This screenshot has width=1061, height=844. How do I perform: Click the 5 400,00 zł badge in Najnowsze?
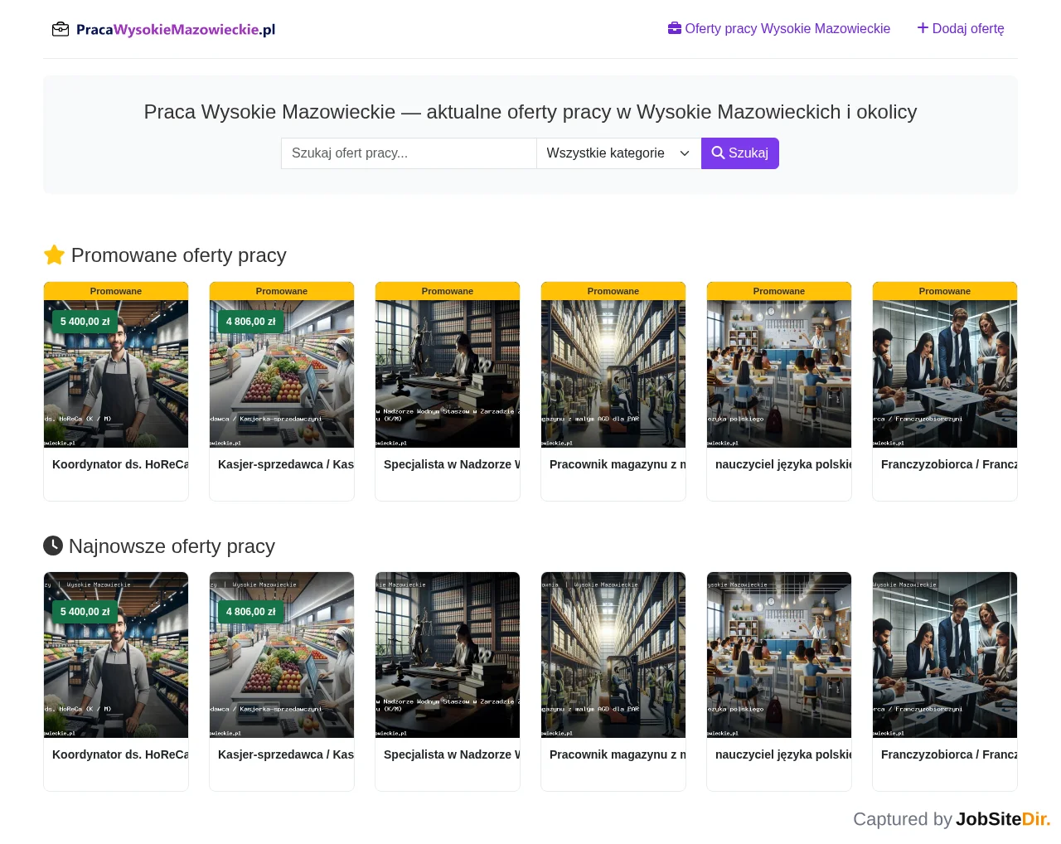click(85, 612)
